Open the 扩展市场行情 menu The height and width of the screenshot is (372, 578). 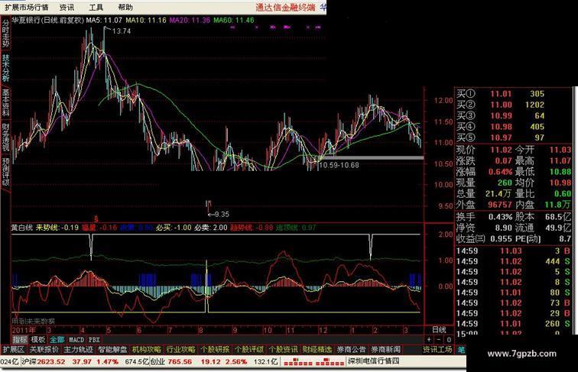point(26,7)
